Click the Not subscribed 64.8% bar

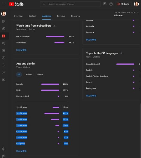55,37
